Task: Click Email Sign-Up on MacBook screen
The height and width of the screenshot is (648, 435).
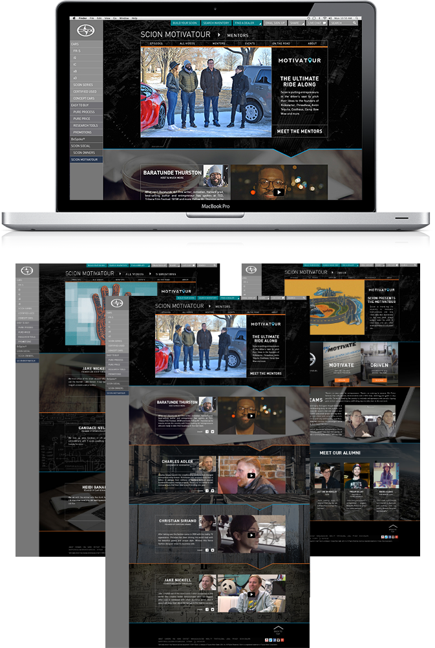Action: (275, 23)
